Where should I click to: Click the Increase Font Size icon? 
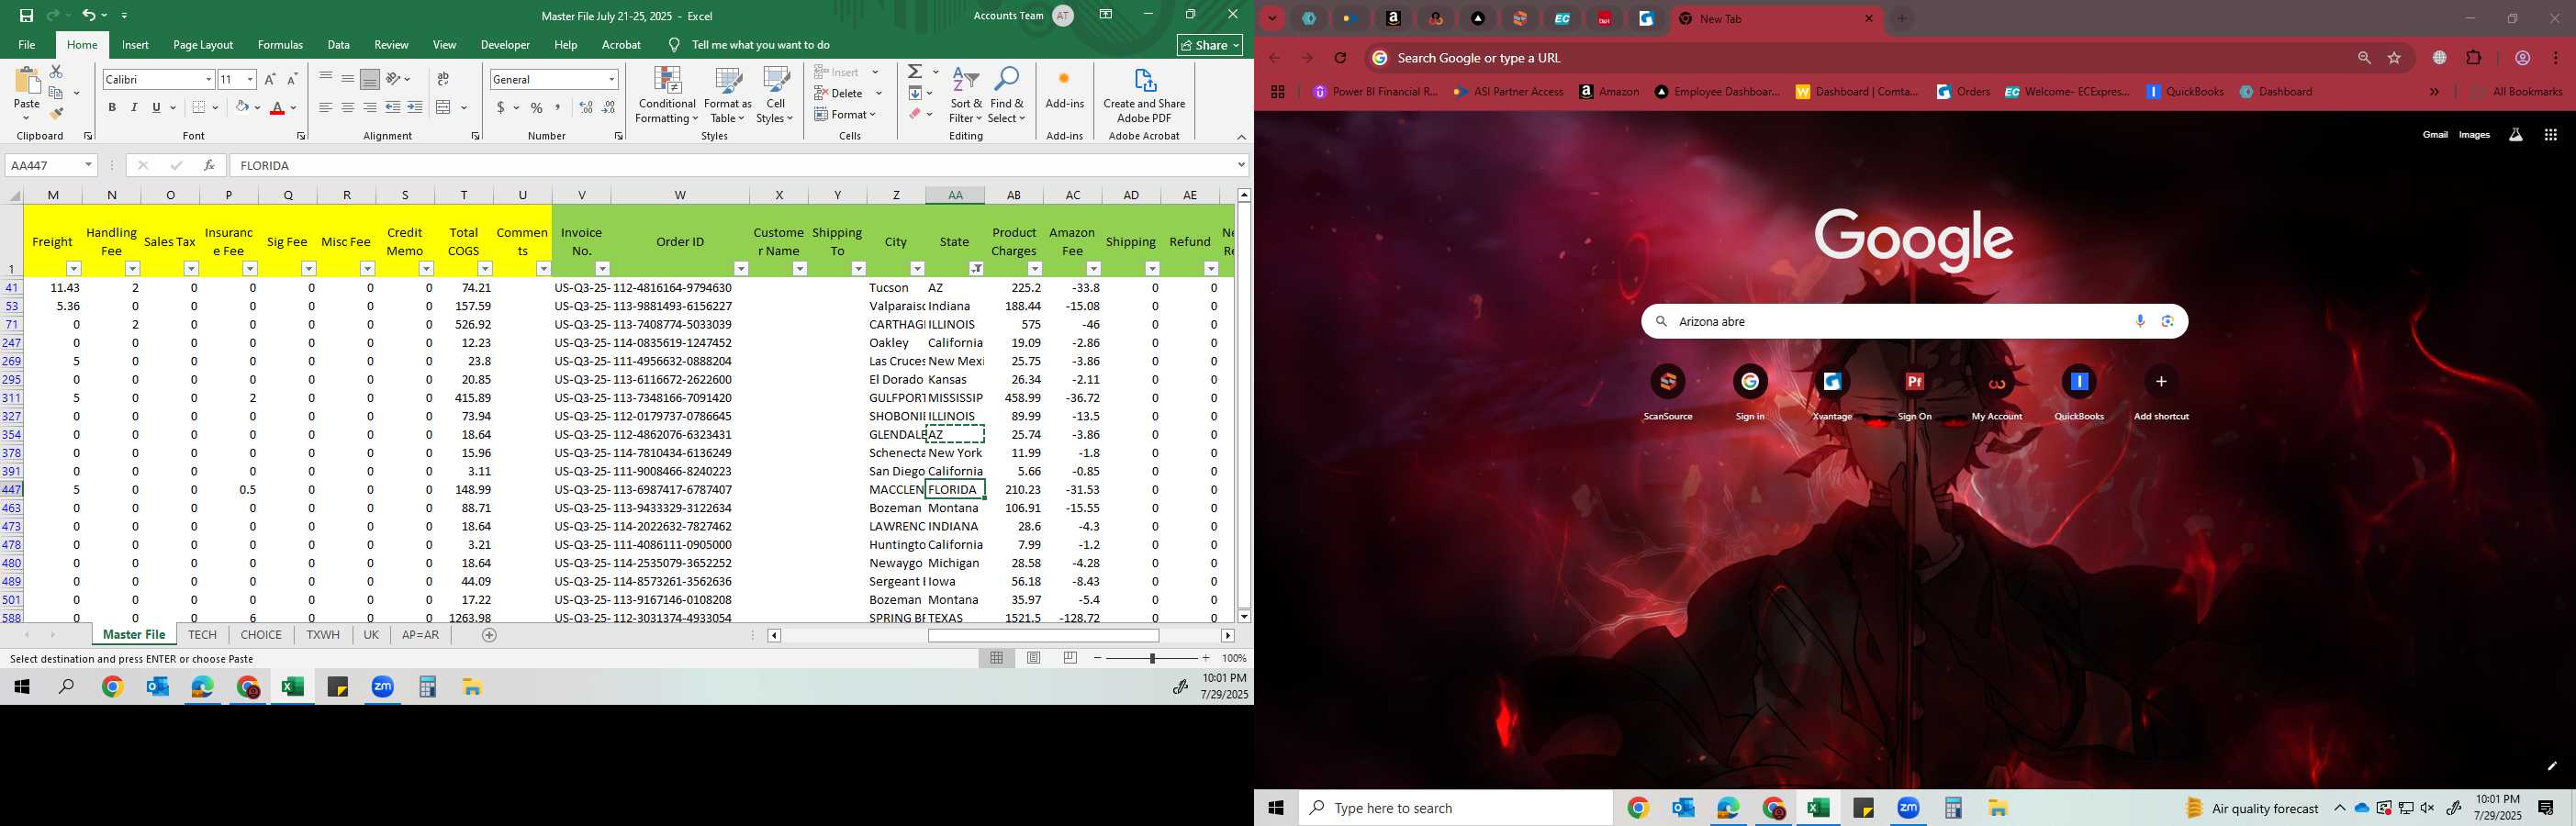pos(270,79)
